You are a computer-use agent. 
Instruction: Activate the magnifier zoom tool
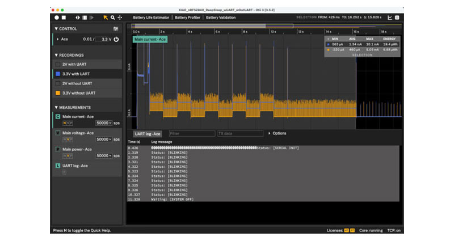(x=113, y=18)
